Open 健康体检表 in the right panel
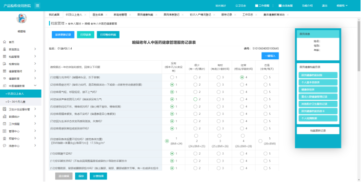 coord(318,90)
